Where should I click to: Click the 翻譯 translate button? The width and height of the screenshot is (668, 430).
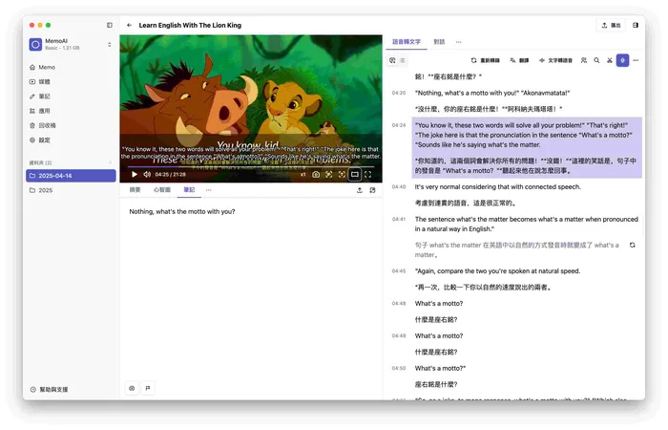(x=519, y=60)
